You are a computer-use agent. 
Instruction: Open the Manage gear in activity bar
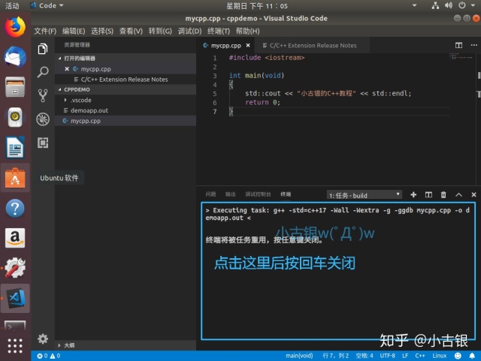[43, 338]
